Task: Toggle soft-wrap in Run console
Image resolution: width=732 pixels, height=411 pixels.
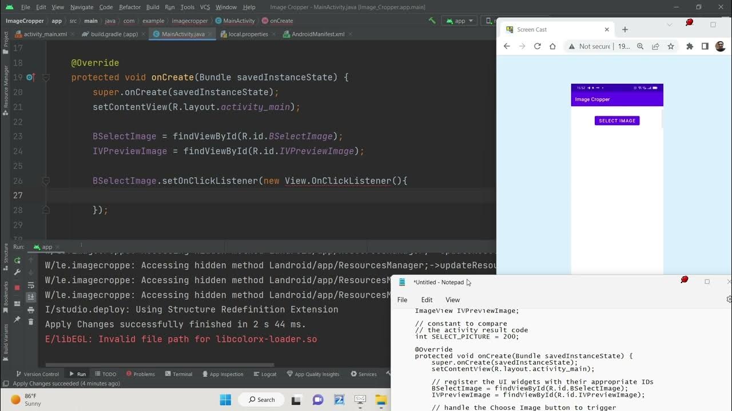Action: (31, 285)
